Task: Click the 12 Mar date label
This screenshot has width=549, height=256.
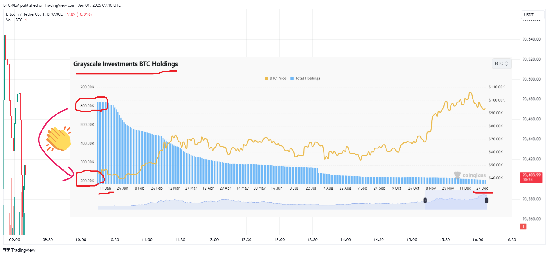Action: click(x=174, y=188)
